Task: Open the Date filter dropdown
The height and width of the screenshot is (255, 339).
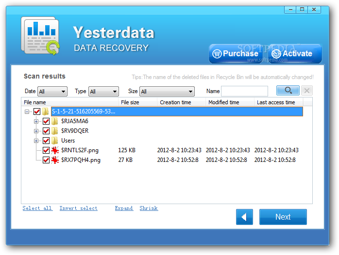Action: [x=52, y=92]
